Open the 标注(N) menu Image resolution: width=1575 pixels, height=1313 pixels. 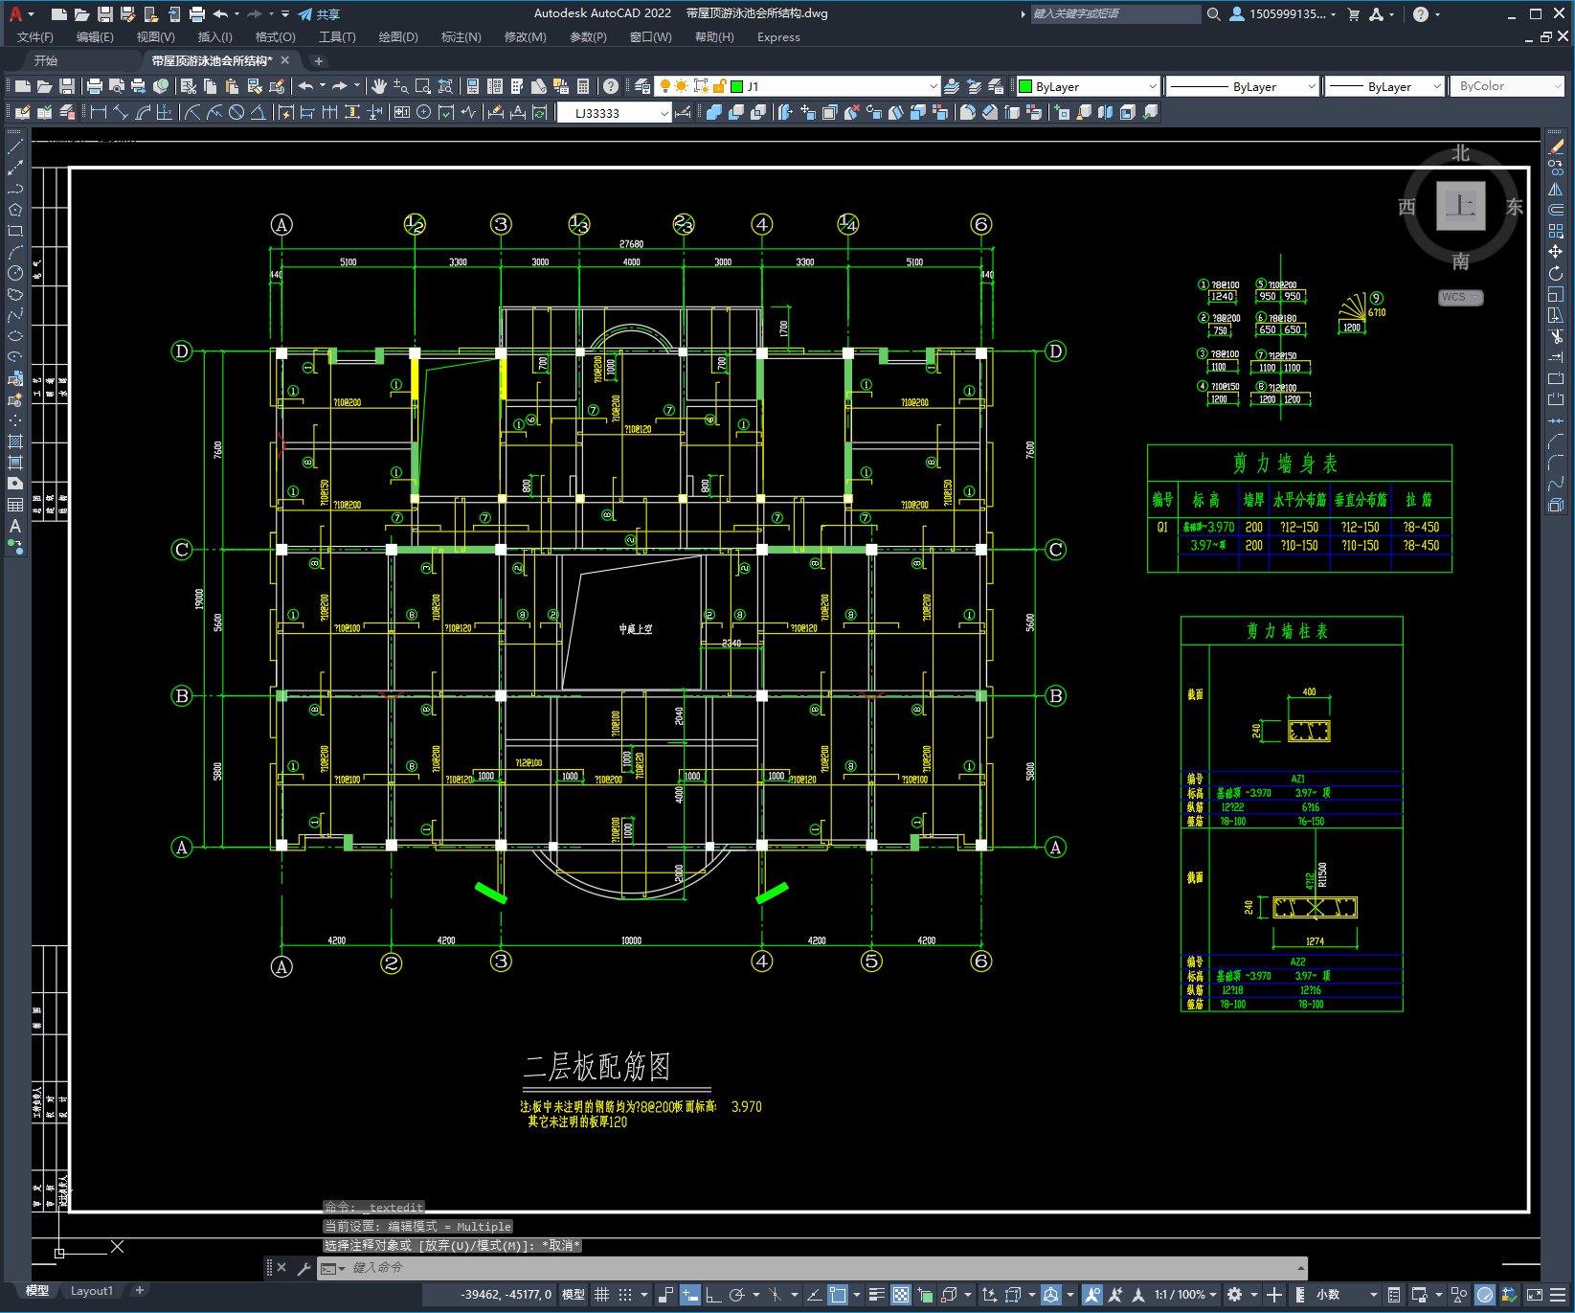click(461, 37)
